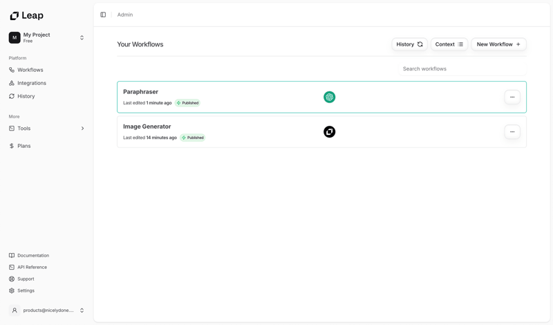This screenshot has height=325, width=553.
Task: Focus the Search workflows field
Action: pos(462,69)
